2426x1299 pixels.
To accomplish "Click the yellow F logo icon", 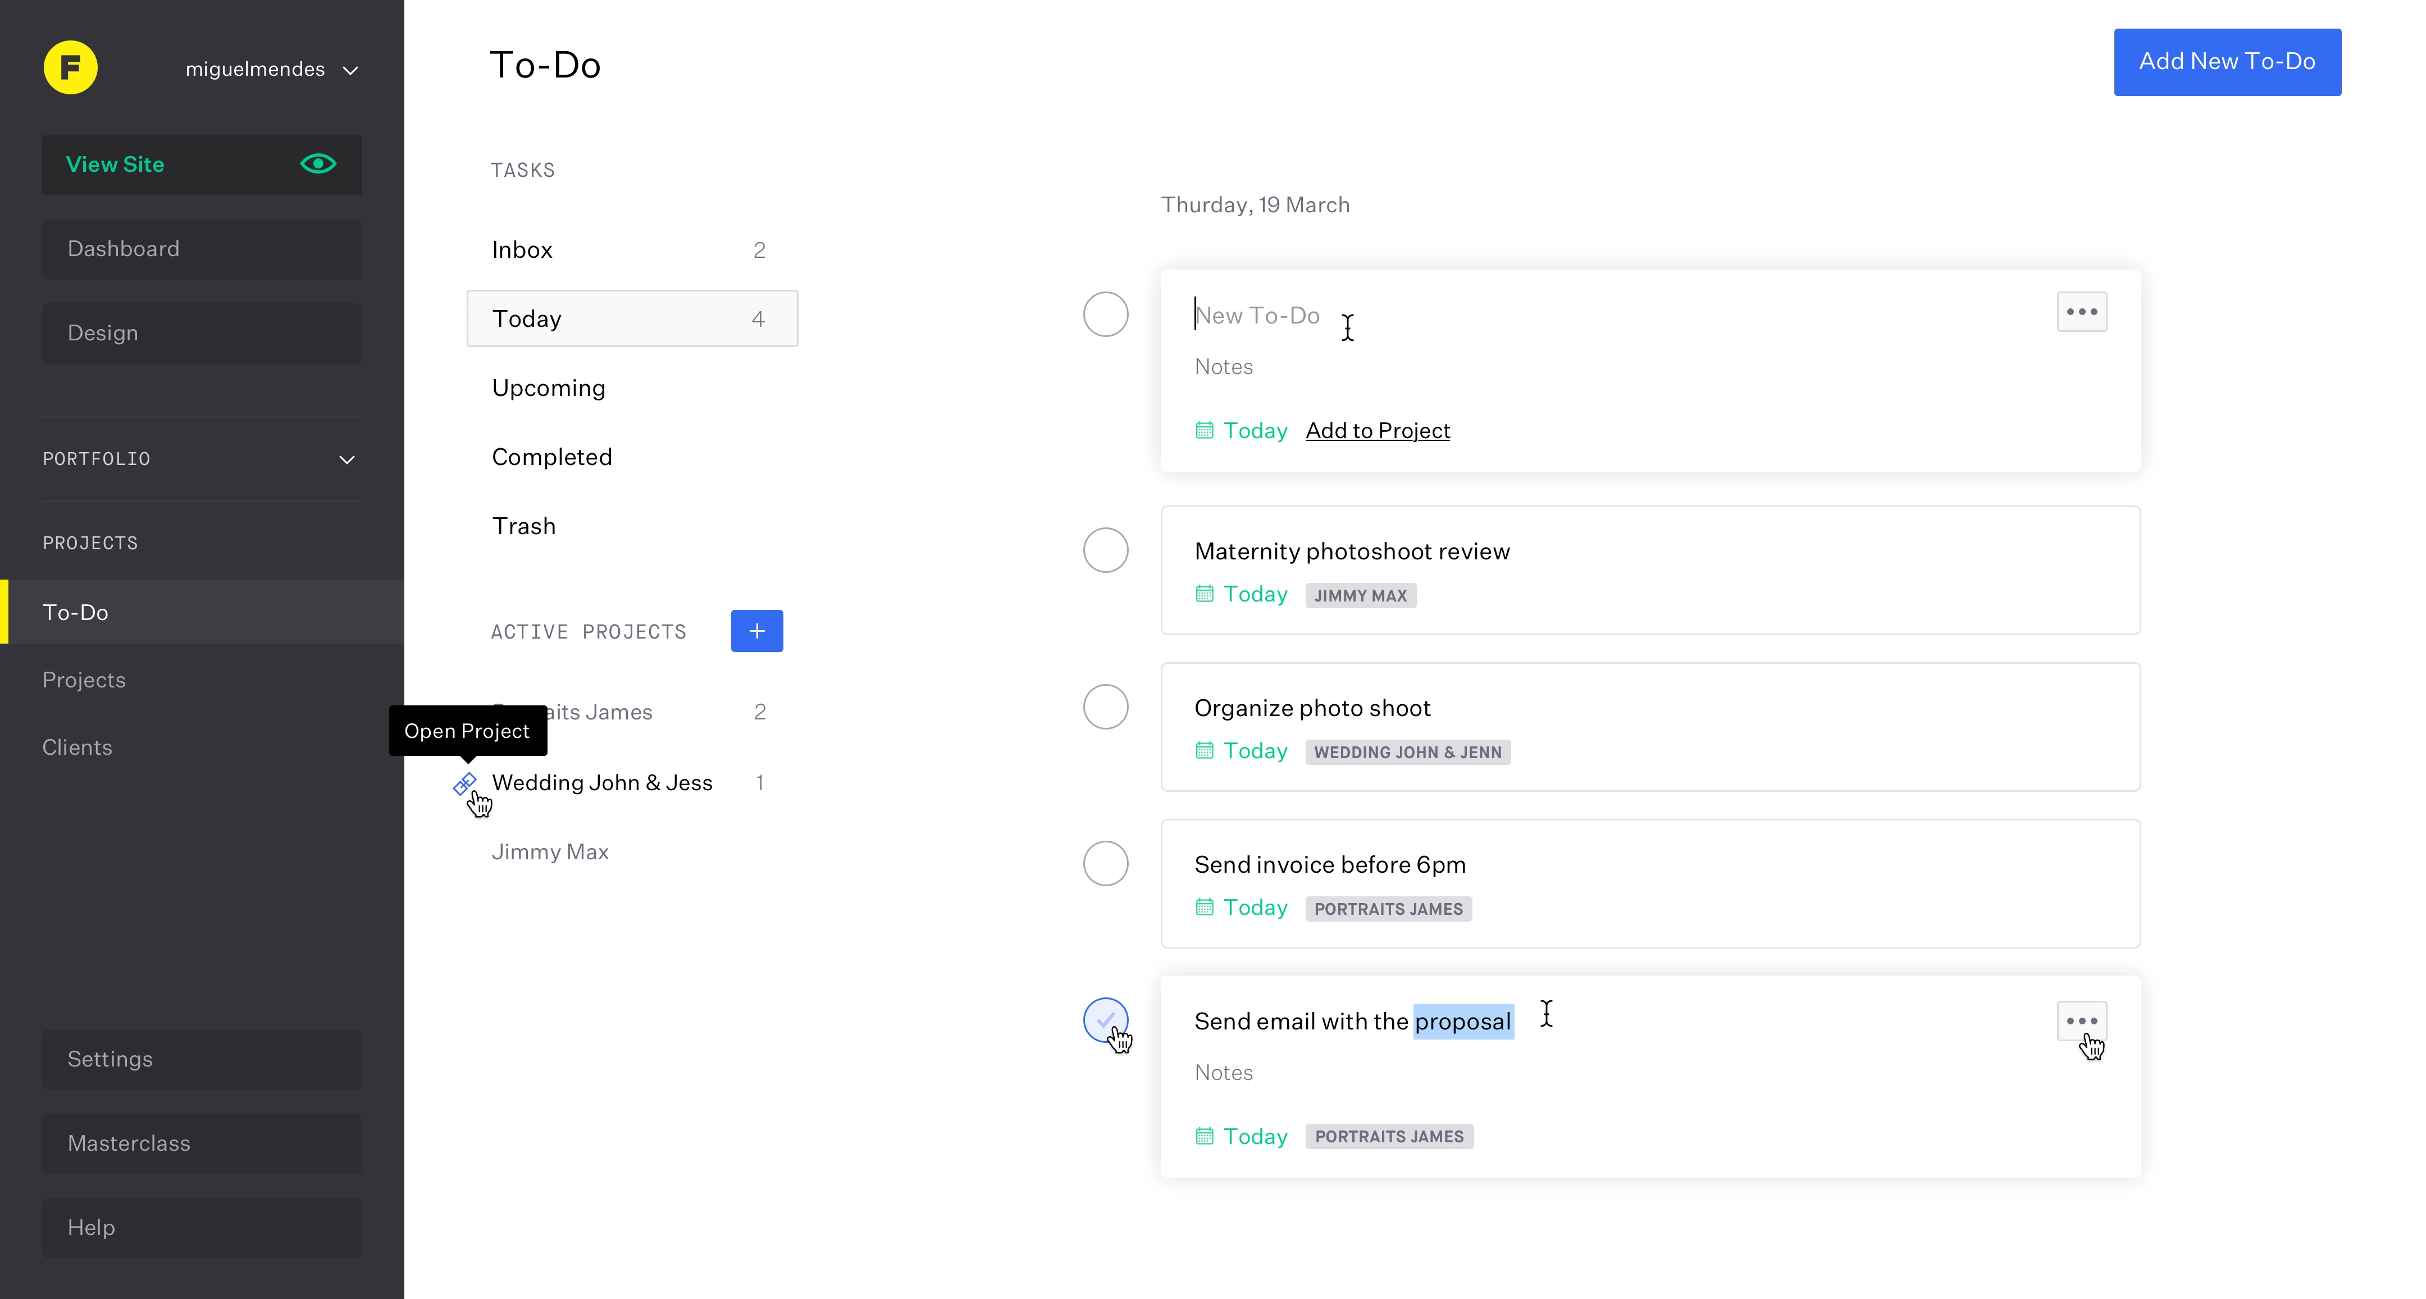I will coord(71,68).
